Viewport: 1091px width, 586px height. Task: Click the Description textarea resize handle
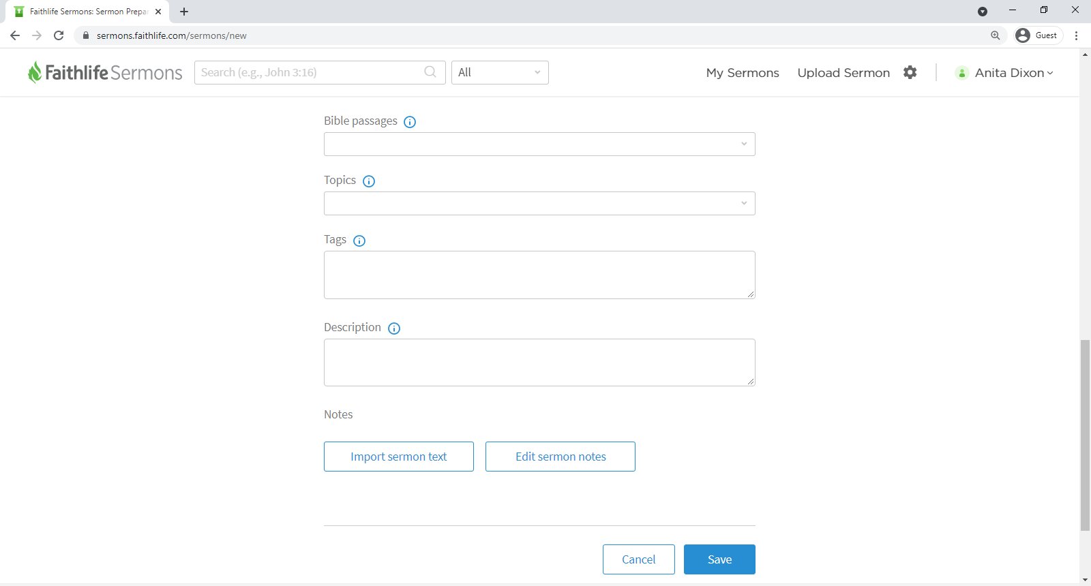pos(751,382)
